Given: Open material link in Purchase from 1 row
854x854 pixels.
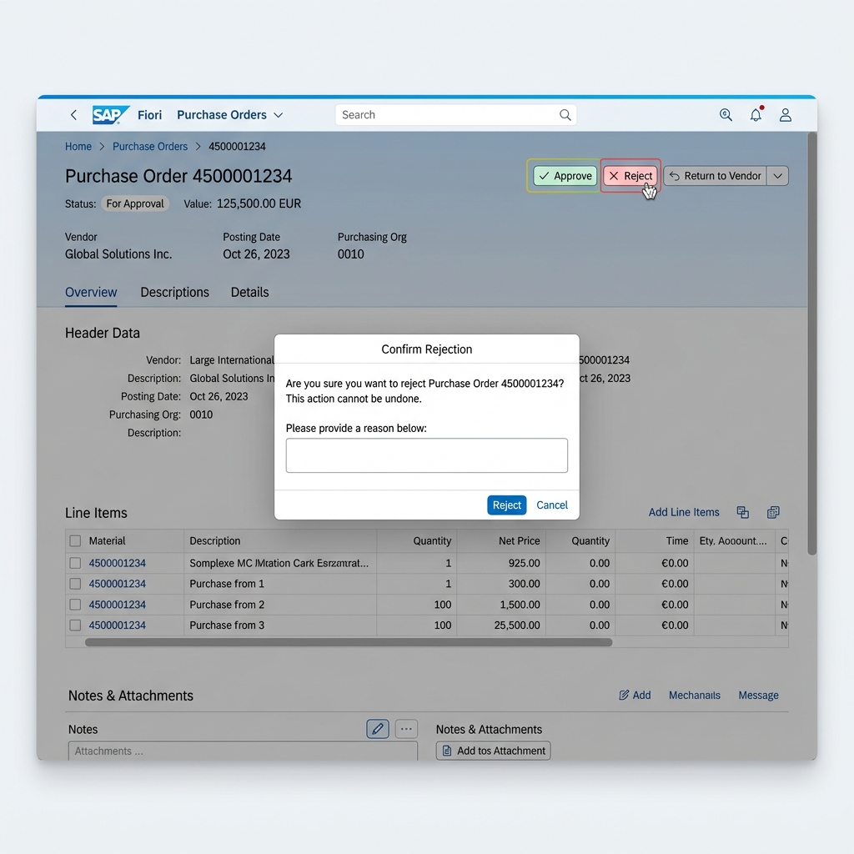Looking at the screenshot, I should [x=117, y=584].
